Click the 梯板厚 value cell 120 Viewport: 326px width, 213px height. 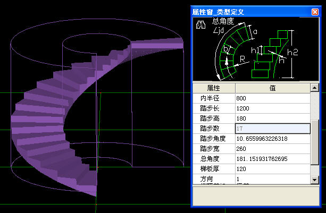tap(273, 169)
